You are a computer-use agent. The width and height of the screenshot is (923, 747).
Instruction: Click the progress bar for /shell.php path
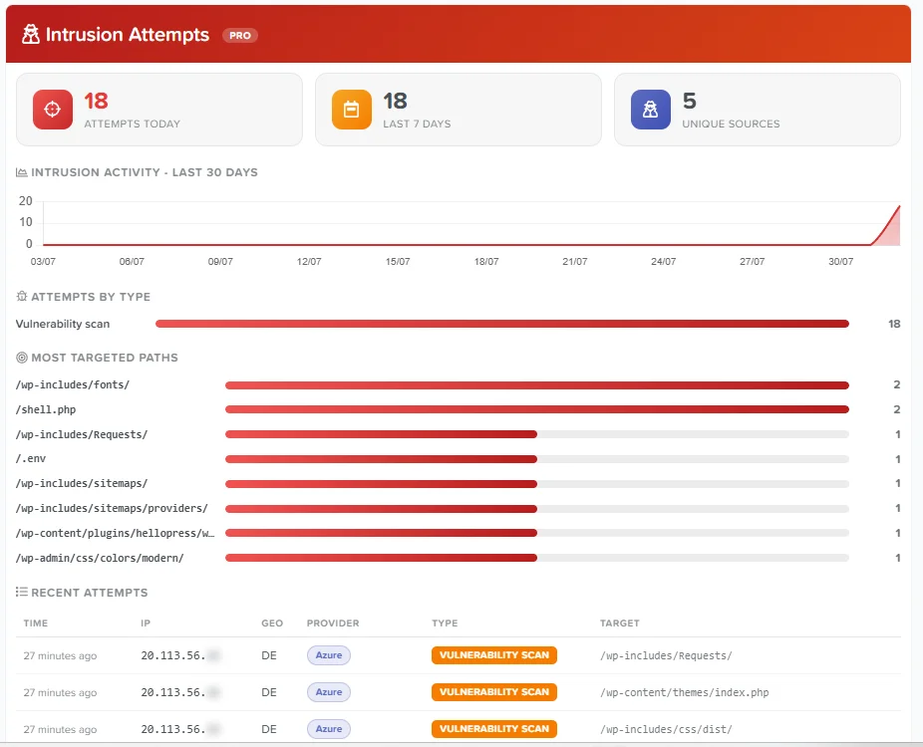(537, 409)
